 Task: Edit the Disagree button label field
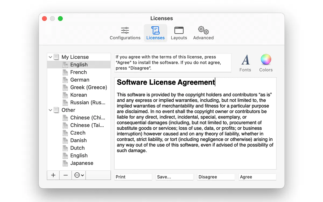pos(216,177)
